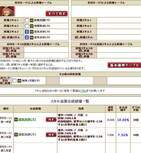Click the SS icon in 隠し候補スキル row
The width and height of the screenshot is (141, 153).
click(x=32, y=37)
